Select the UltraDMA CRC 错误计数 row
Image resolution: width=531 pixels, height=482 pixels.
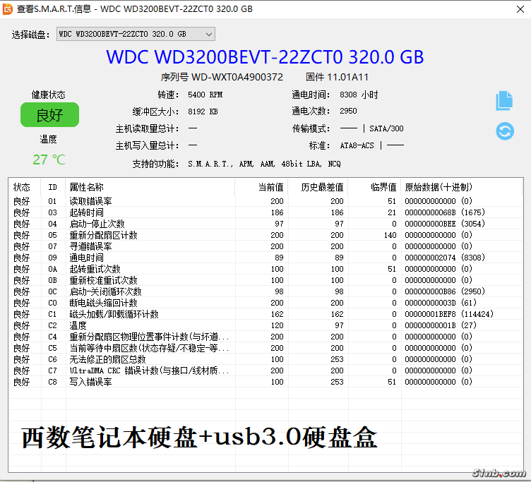click(x=265, y=370)
